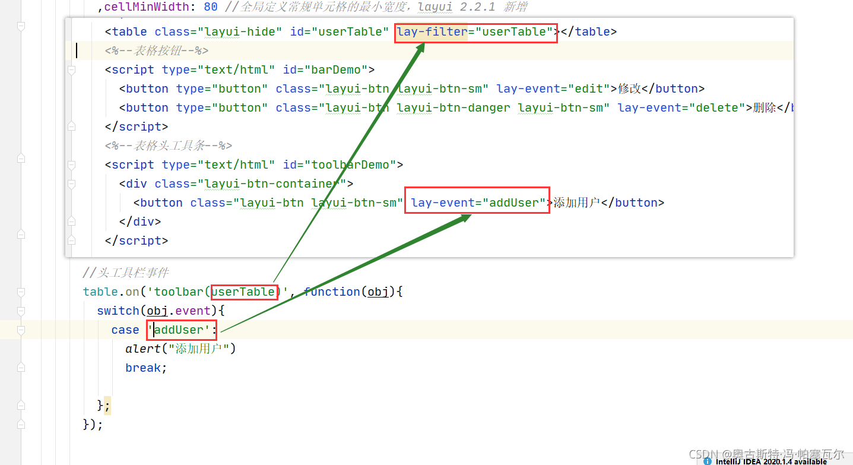The height and width of the screenshot is (465, 853).
Task: Click obj.event inside the switch statement
Action: 179,311
